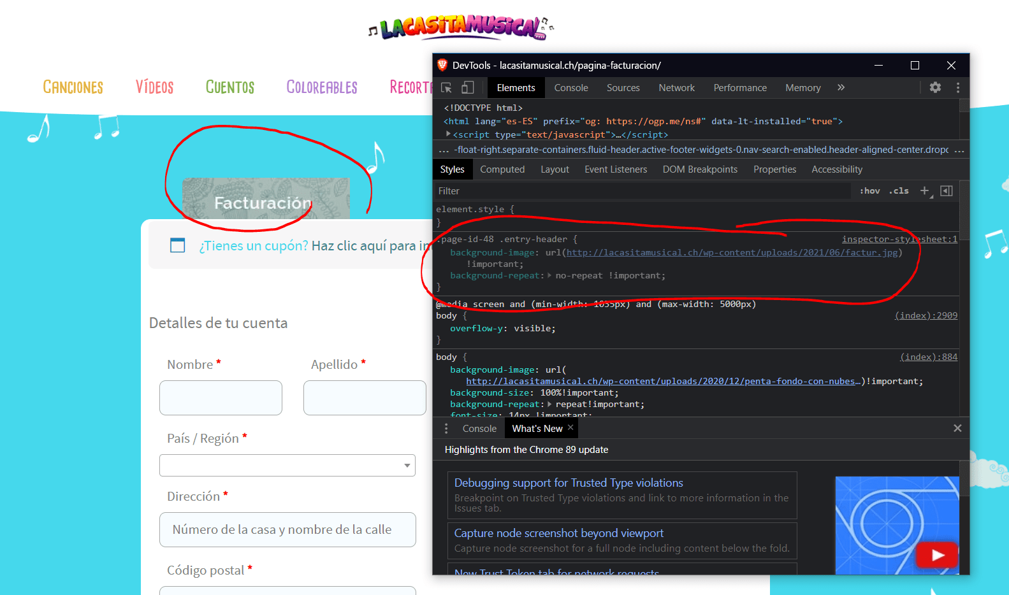Switch to the drawer Console tab
Viewport: 1009px width, 595px height.
tap(479, 429)
